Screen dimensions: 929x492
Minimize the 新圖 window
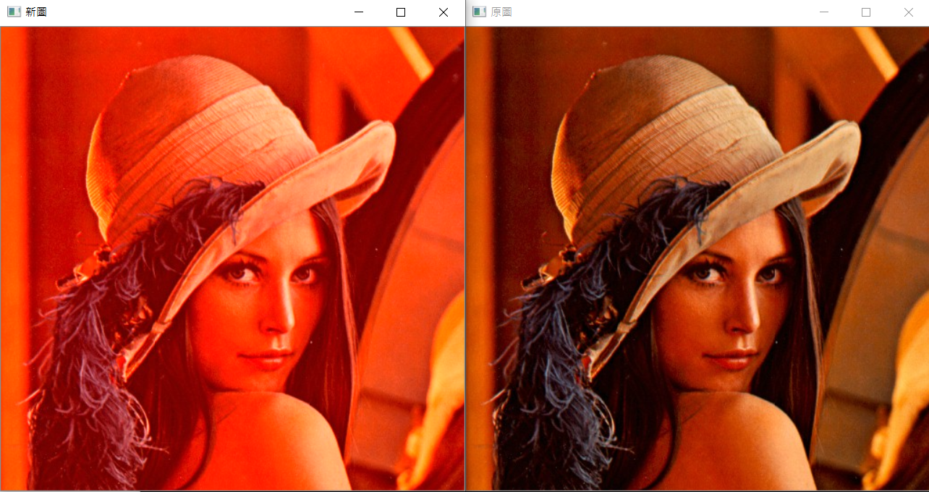[358, 12]
